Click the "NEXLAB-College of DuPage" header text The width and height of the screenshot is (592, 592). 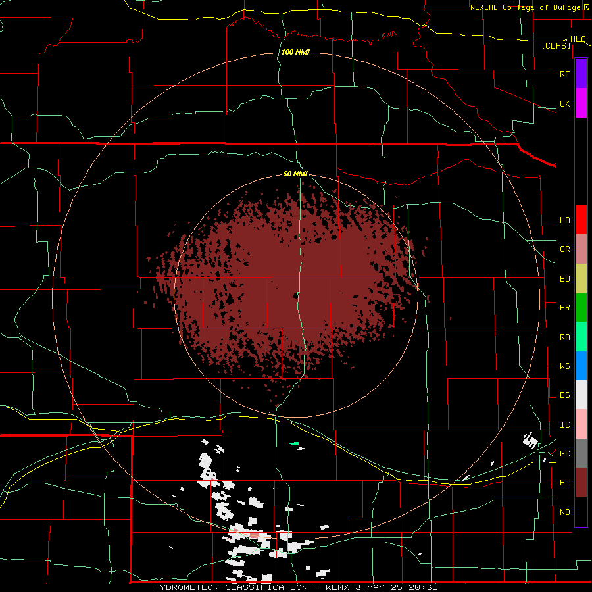tap(525, 7)
